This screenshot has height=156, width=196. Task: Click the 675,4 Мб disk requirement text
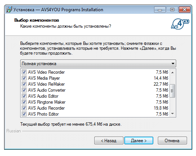tap(94, 124)
